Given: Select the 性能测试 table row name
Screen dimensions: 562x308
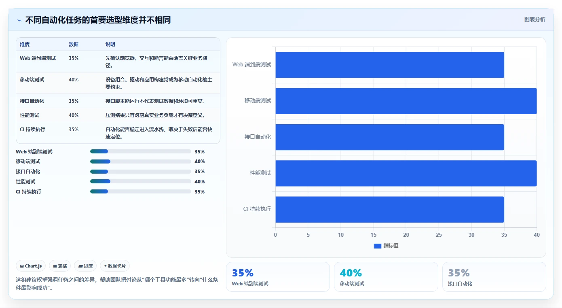Looking at the screenshot, I should [30, 115].
